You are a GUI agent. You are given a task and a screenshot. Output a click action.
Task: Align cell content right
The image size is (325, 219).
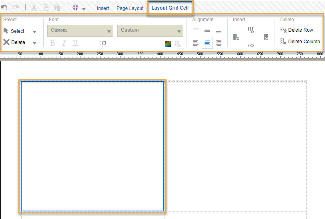(219, 43)
